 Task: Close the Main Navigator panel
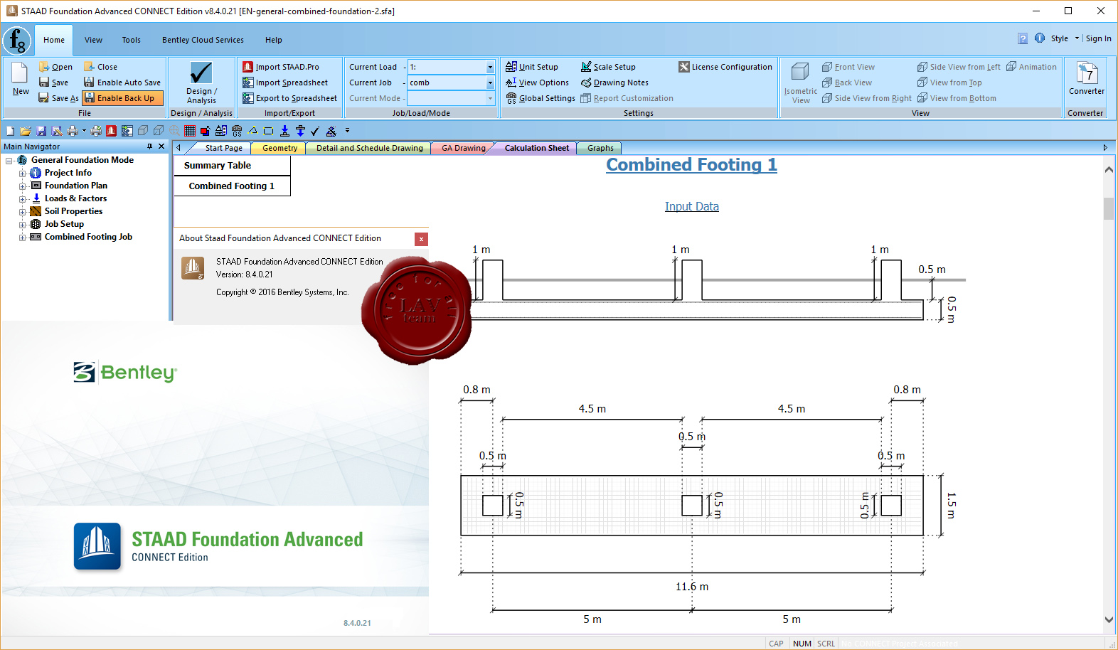click(x=161, y=146)
